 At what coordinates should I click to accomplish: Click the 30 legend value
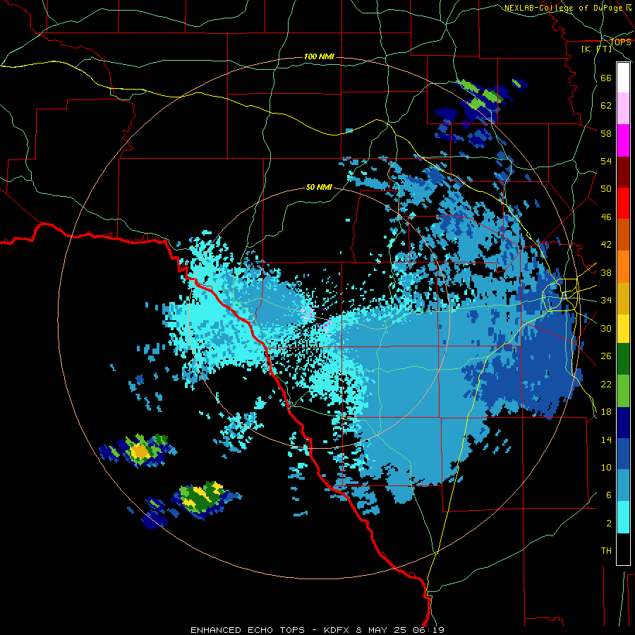coord(606,328)
